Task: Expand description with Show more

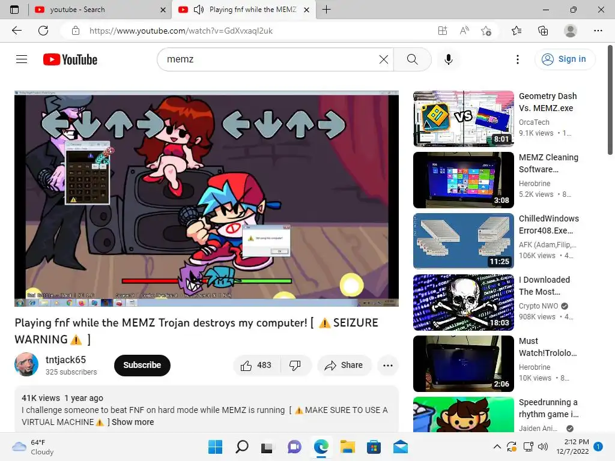Action: point(133,422)
